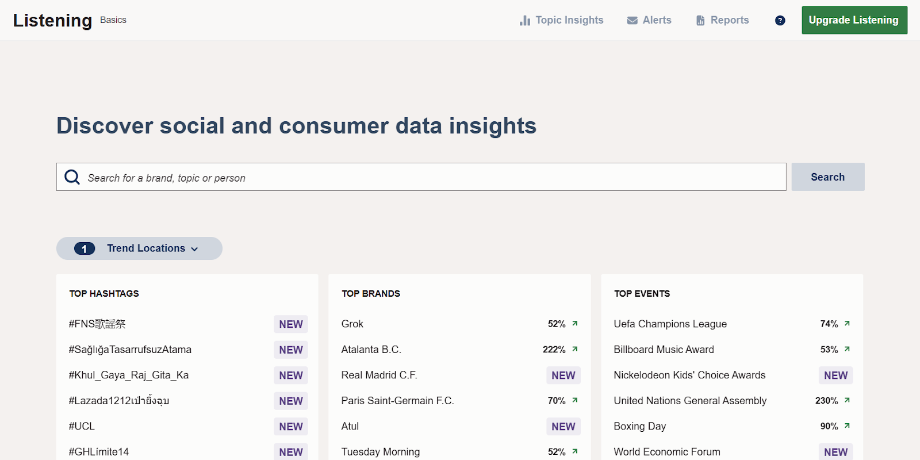
Task: Click the Uefa Champions League trend arrow
Action: tap(847, 324)
